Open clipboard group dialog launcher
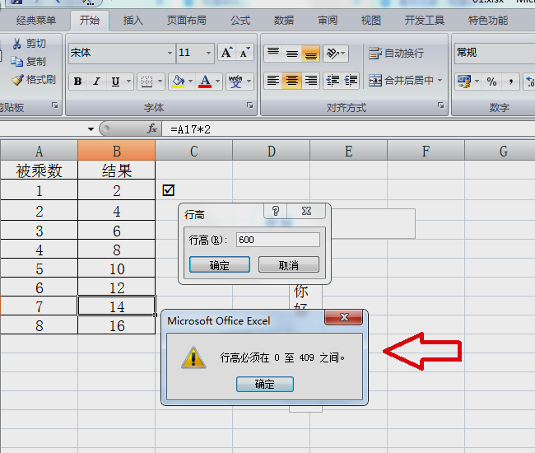This screenshot has height=453, width=535. click(55, 105)
